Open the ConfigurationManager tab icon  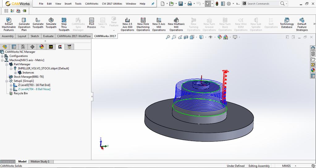(23, 47)
